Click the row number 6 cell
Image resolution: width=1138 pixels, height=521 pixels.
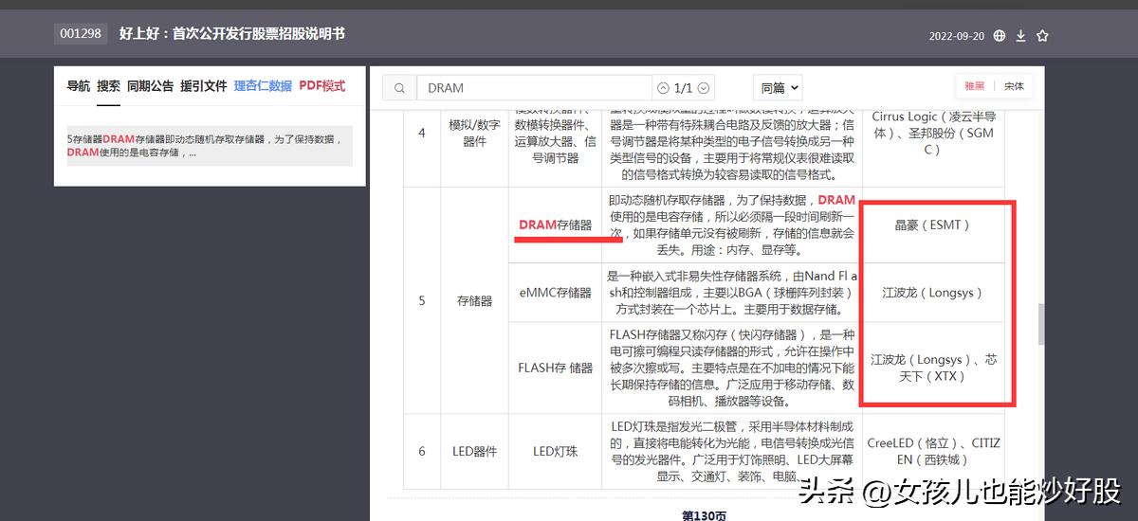click(x=422, y=451)
